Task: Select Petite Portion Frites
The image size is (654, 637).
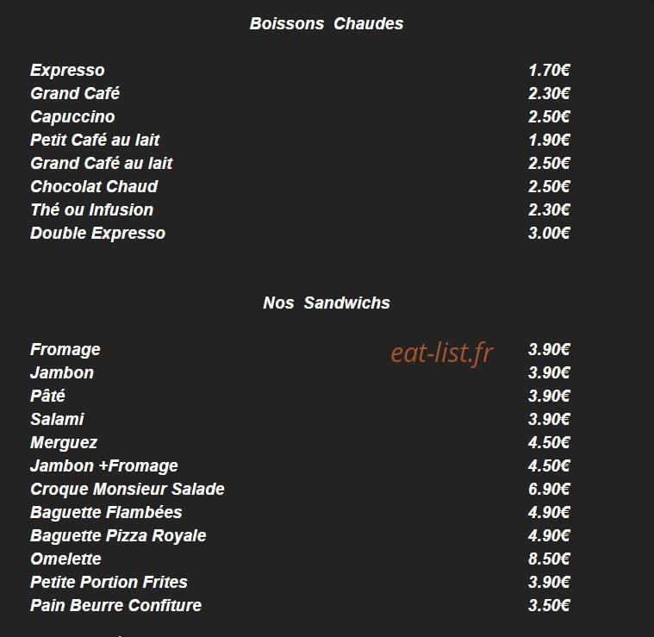Action: tap(109, 583)
